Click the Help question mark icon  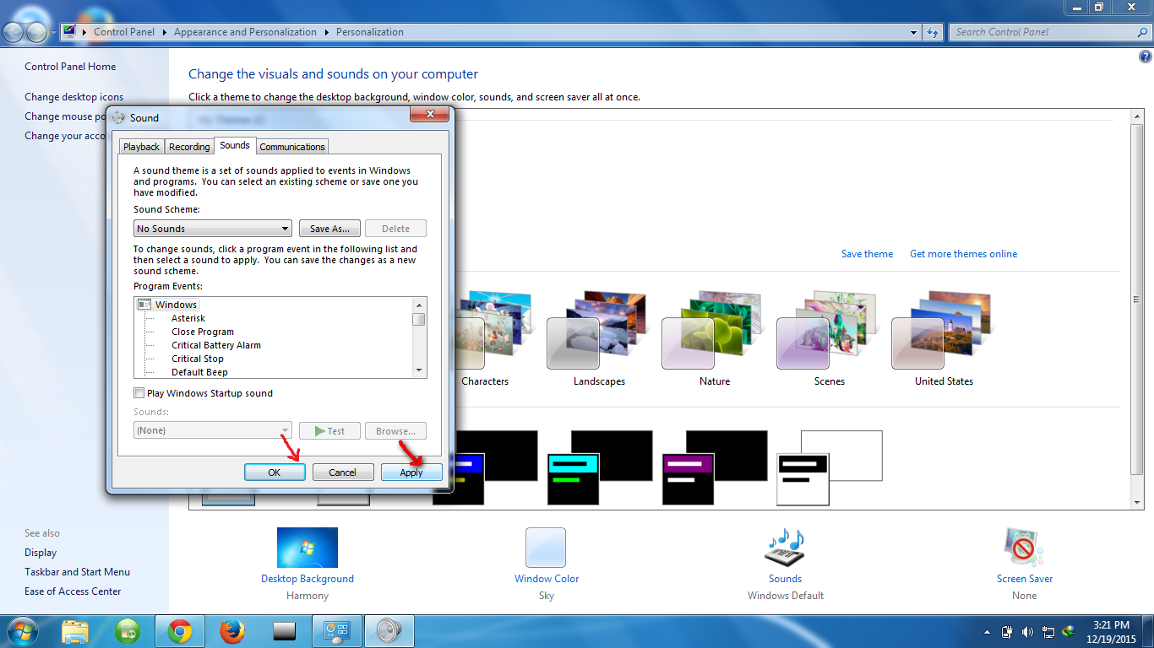(x=1146, y=57)
